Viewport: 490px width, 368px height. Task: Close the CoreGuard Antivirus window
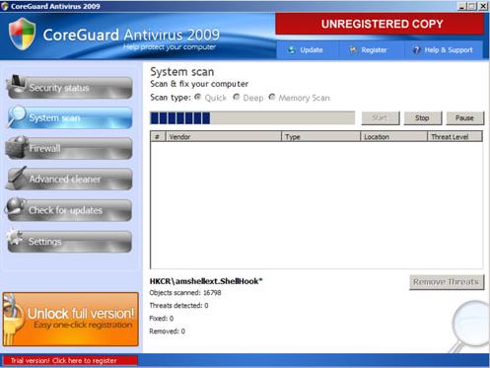483,6
